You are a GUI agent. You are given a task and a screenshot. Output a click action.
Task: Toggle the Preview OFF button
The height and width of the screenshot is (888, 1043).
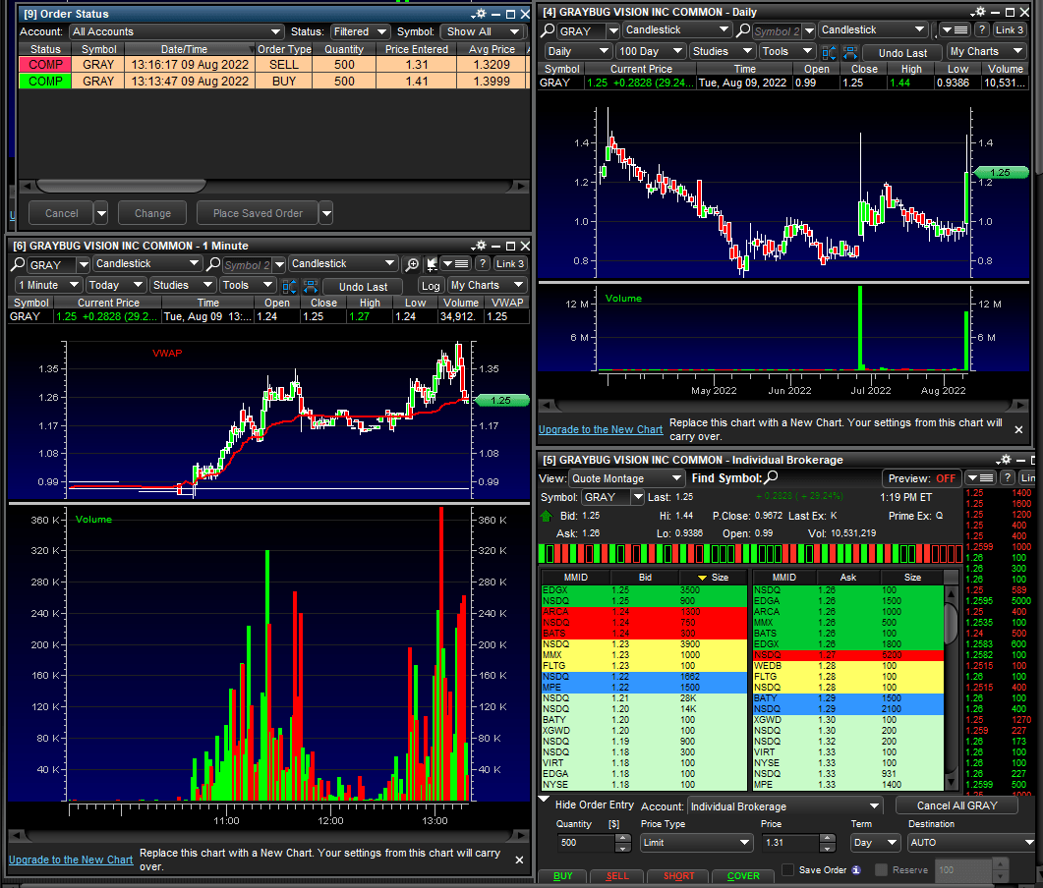pos(920,478)
